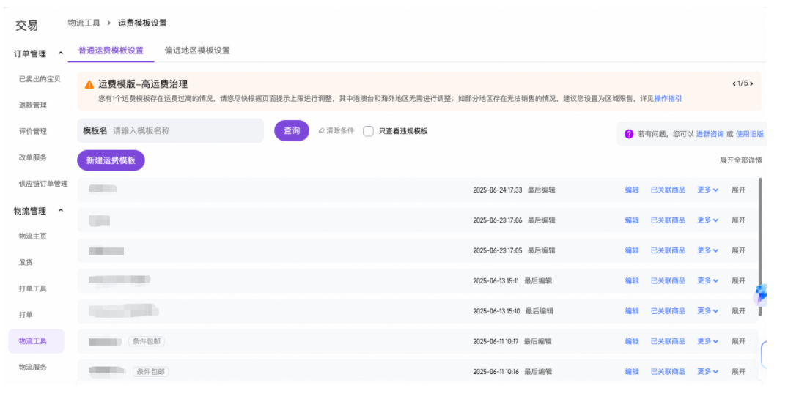This screenshot has width=788, height=399.
Task: Open 更多 dropdown for 2025-06-13 15:10 row
Action: pyautogui.click(x=707, y=310)
